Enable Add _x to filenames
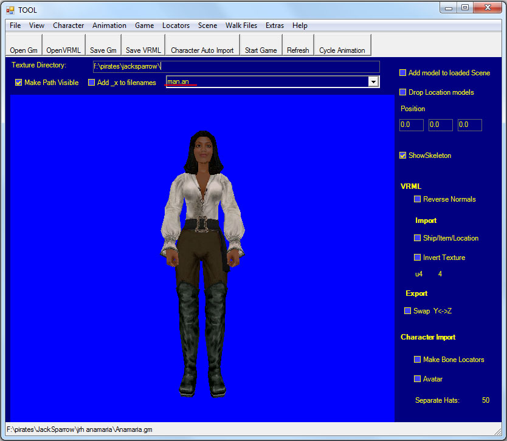The image size is (507, 441). coord(92,83)
